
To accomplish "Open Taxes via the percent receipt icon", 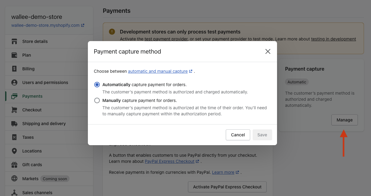I will click(x=15, y=137).
